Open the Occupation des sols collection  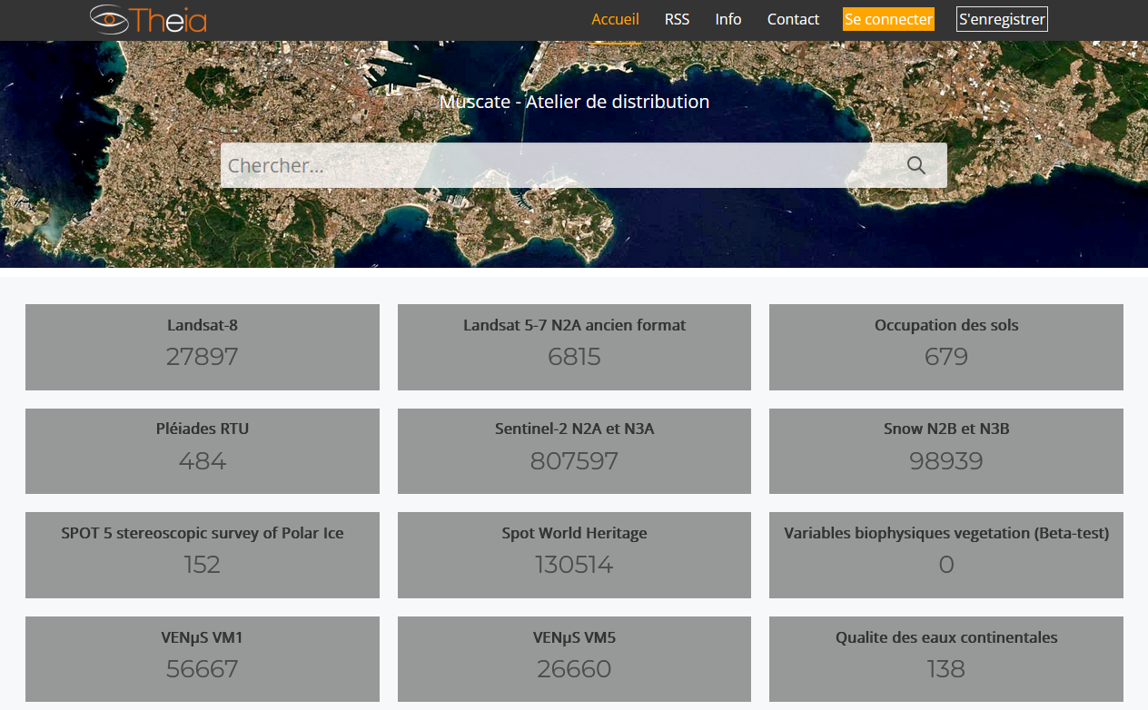tap(946, 347)
